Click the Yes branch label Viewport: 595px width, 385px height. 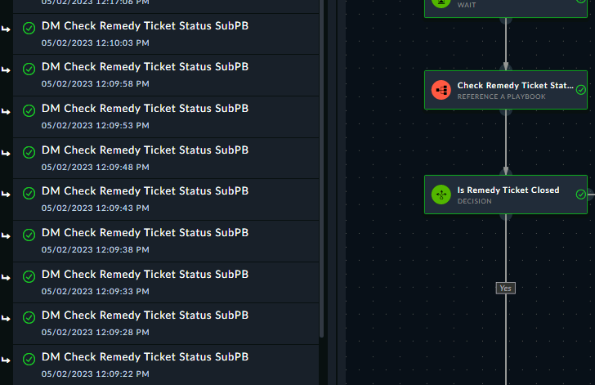(505, 289)
